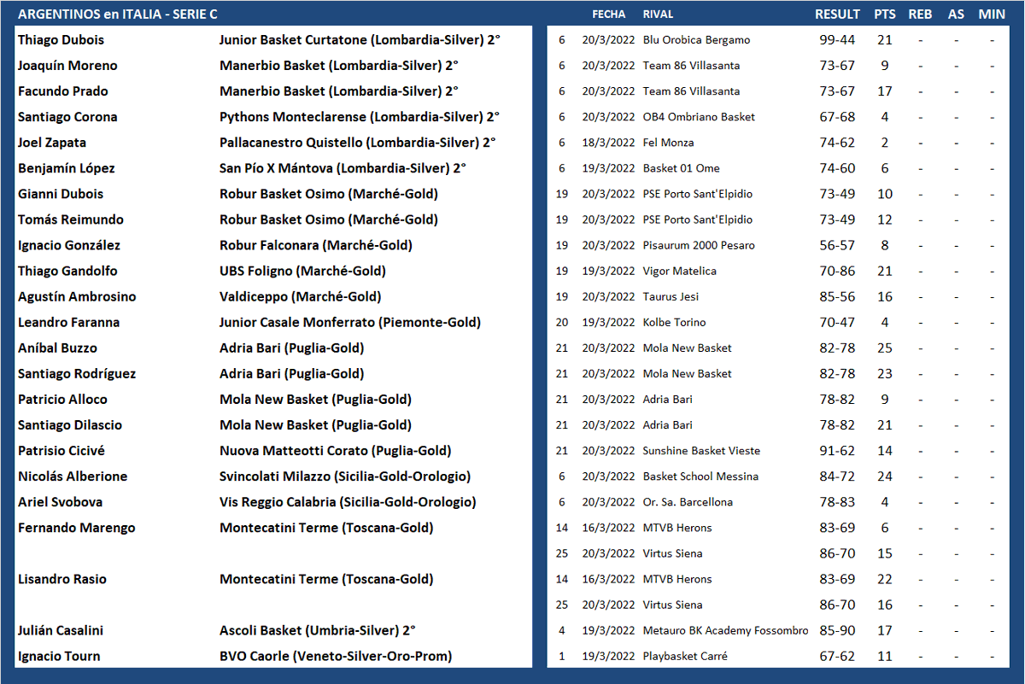Click result 99-44 in the first row
This screenshot has width=1025, height=684.
[837, 40]
